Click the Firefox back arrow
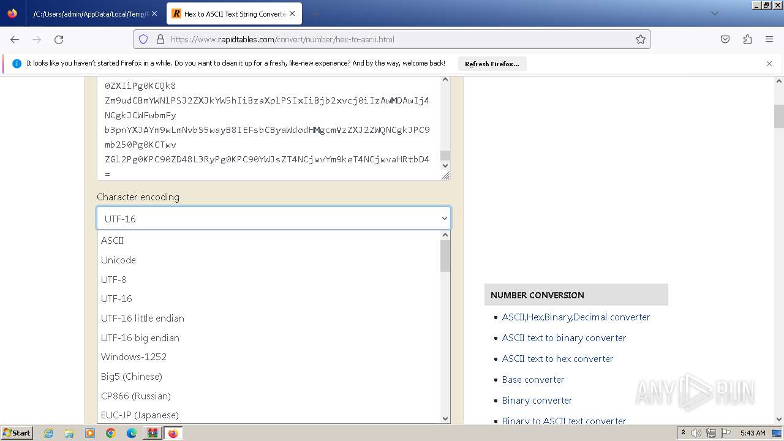The width and height of the screenshot is (784, 441). pyautogui.click(x=15, y=39)
